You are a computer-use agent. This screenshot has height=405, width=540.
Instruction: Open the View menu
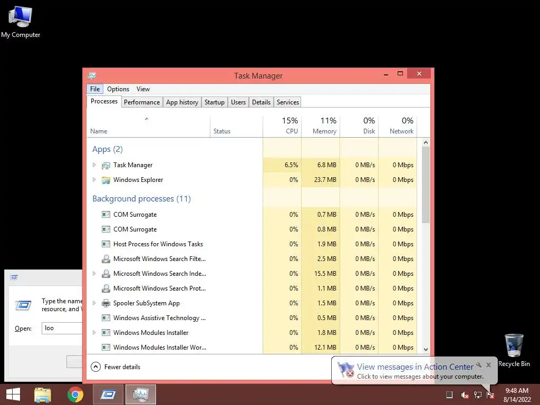pyautogui.click(x=143, y=89)
